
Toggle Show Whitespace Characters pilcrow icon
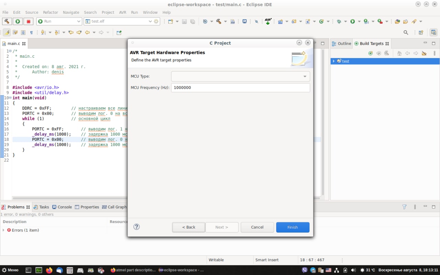point(31,32)
